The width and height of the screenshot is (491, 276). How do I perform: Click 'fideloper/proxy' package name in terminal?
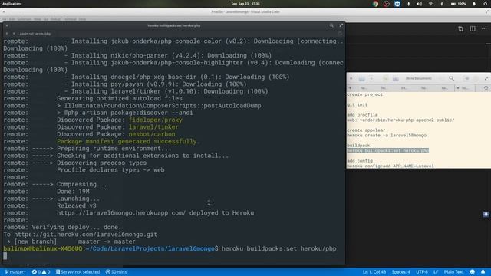pyautogui.click(x=155, y=120)
